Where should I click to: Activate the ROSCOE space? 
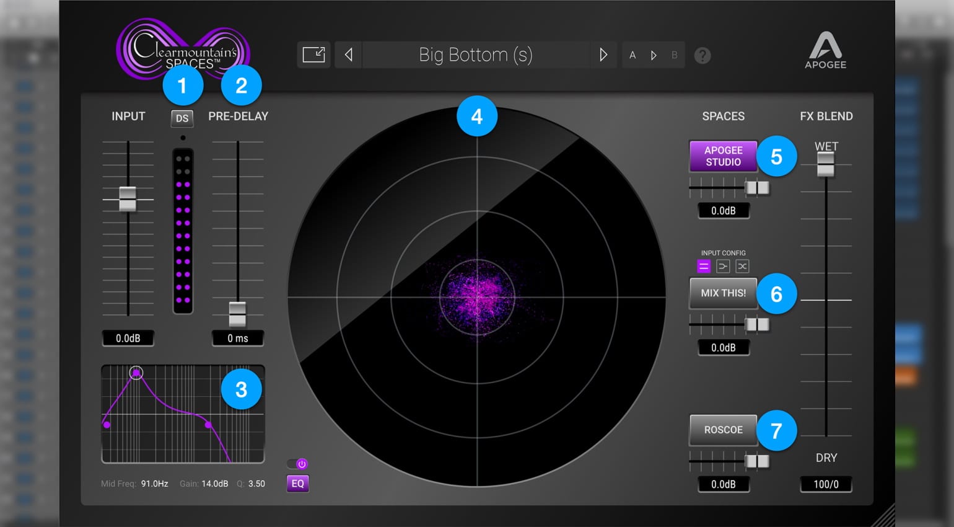coord(722,430)
